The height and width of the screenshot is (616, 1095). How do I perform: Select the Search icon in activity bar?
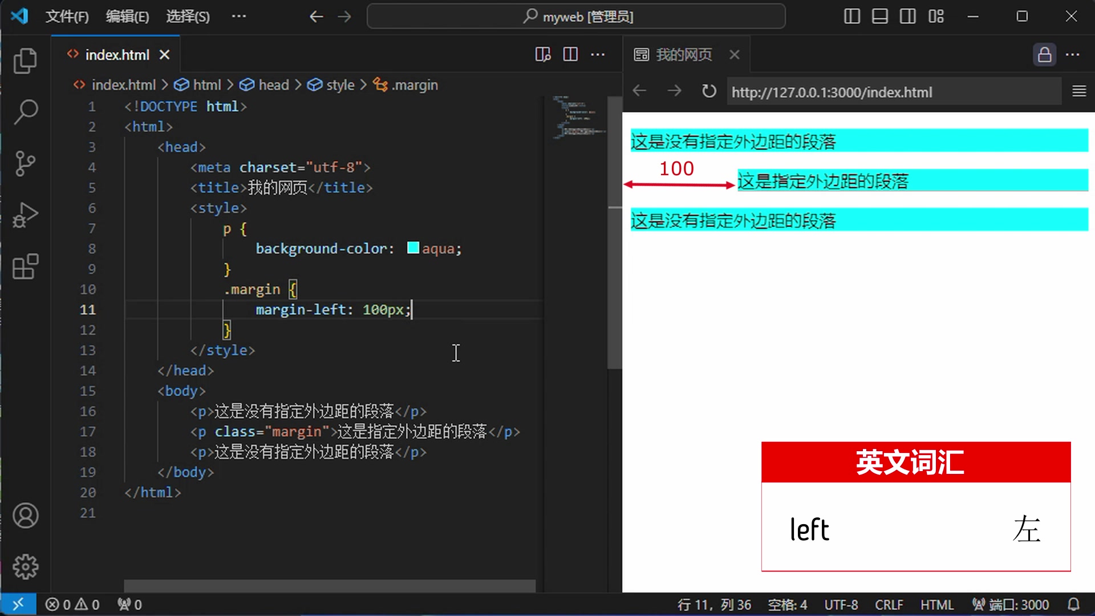point(25,112)
